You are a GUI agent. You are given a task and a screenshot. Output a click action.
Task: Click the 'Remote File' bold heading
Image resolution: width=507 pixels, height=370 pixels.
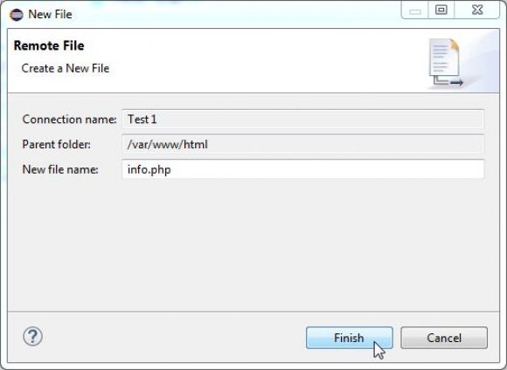click(49, 45)
